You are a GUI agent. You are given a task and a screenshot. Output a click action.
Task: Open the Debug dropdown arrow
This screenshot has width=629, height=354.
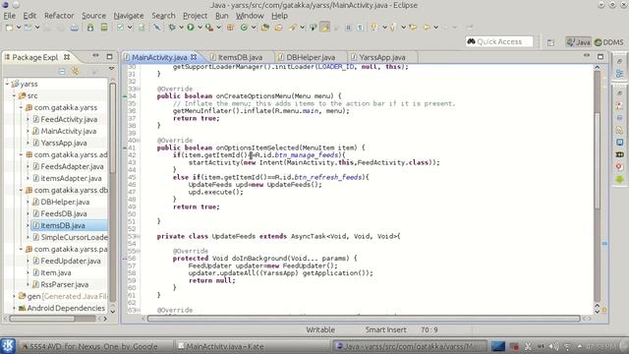181,28
